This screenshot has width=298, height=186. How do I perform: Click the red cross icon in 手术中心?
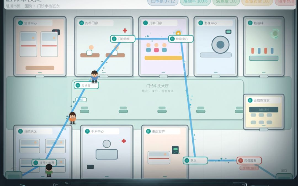(x=124, y=141)
